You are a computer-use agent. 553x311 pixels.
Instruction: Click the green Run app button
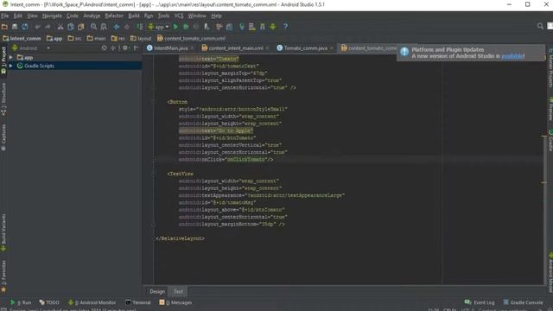175,27
